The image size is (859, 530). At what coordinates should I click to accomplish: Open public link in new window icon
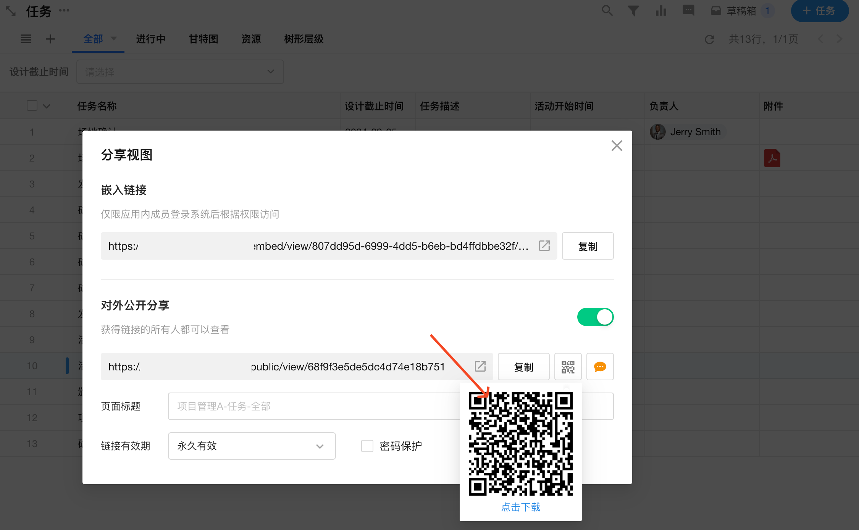click(480, 366)
